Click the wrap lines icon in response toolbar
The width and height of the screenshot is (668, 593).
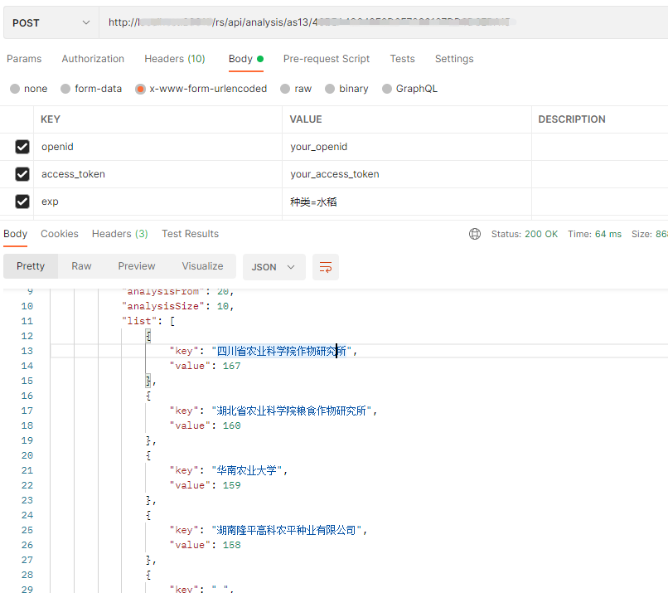pyautogui.click(x=326, y=267)
